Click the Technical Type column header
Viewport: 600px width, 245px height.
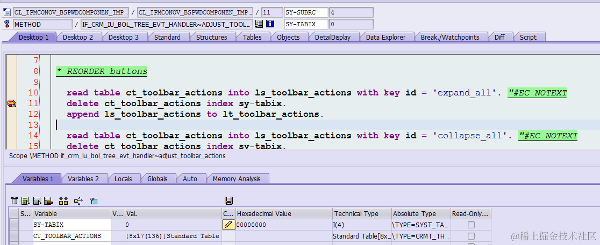[x=362, y=214]
